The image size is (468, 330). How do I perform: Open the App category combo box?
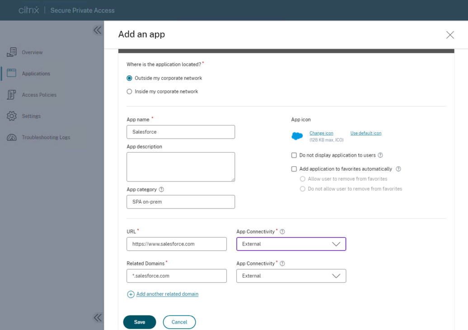click(180, 202)
